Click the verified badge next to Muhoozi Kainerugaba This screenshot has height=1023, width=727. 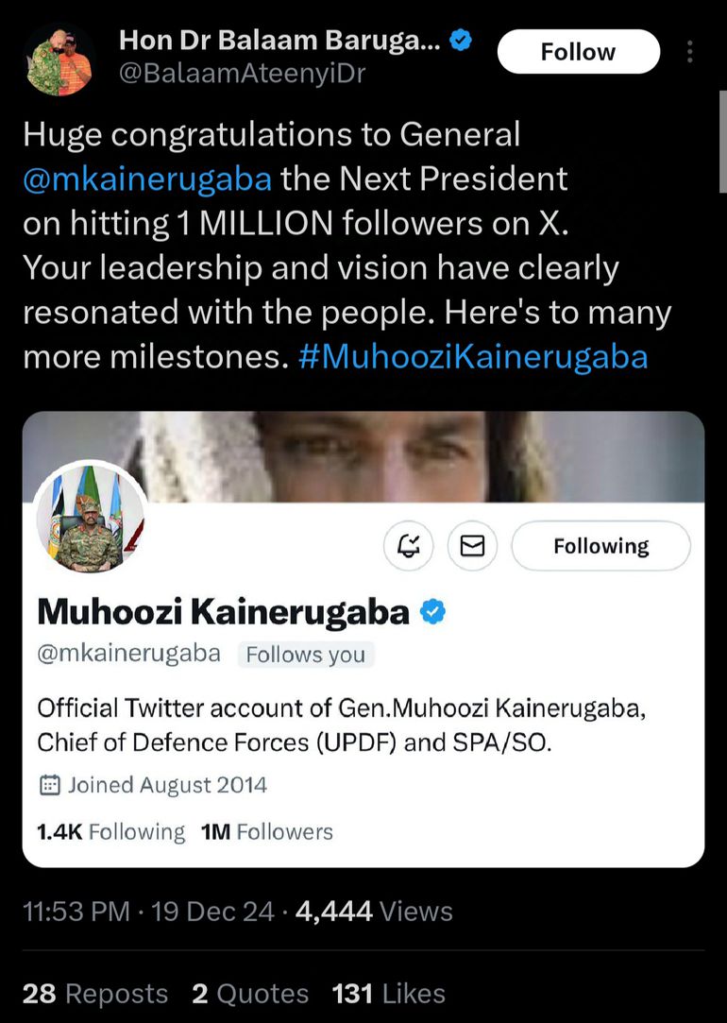pyautogui.click(x=431, y=612)
